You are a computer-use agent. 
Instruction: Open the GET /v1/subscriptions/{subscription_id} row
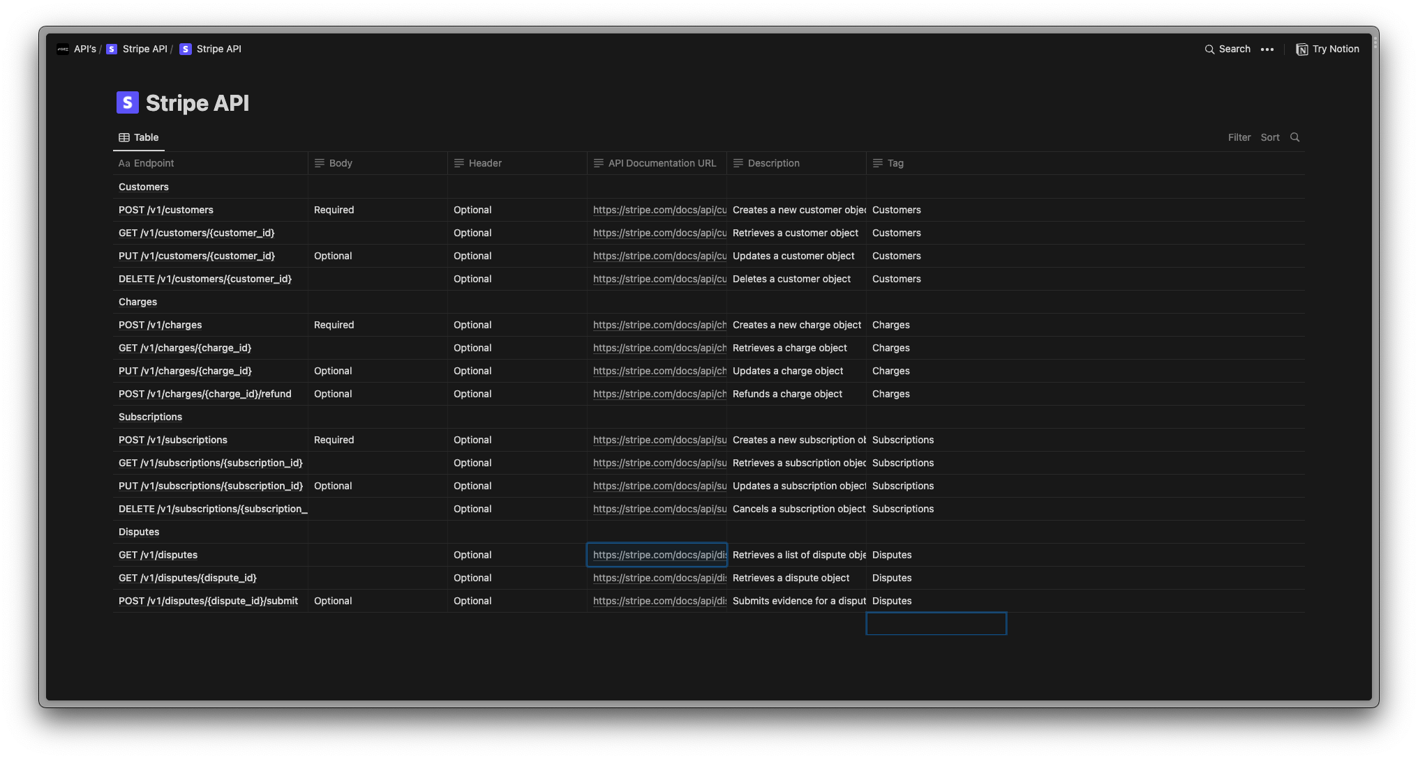pyautogui.click(x=211, y=463)
